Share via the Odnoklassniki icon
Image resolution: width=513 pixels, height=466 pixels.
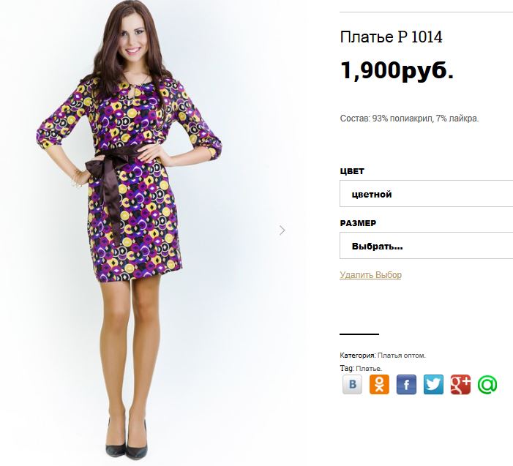379,384
